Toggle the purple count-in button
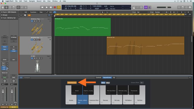This screenshot has width=194, height=109. pos(146,7)
